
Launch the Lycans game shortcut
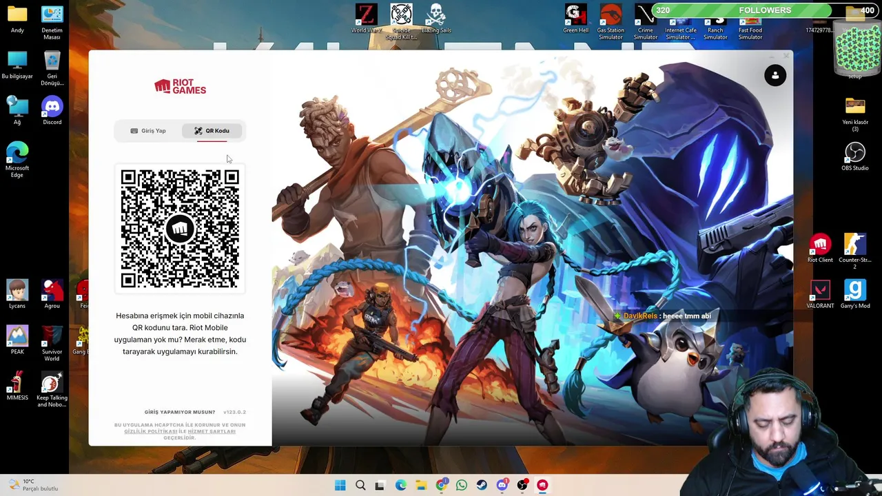pos(17,294)
